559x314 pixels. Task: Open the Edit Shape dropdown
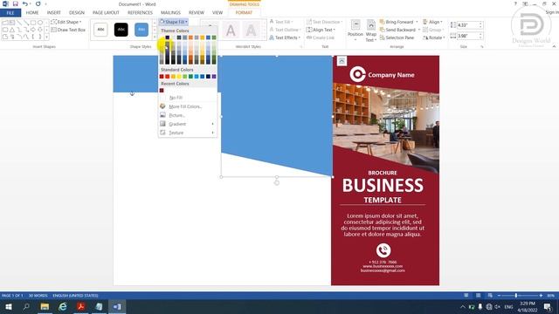click(66, 22)
